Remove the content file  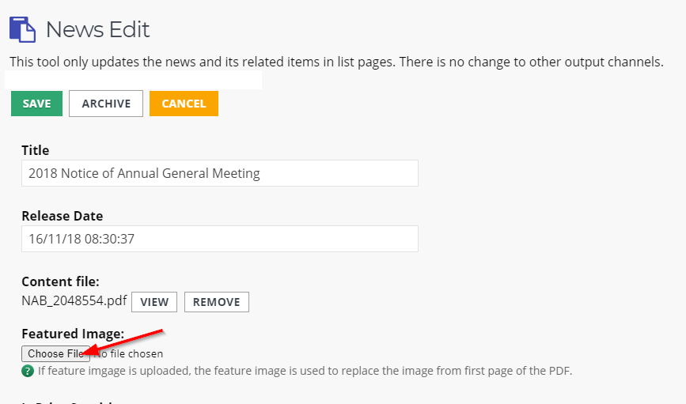[217, 302]
